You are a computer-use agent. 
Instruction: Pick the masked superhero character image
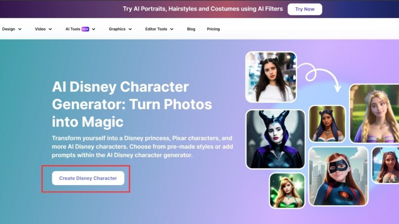(338, 176)
